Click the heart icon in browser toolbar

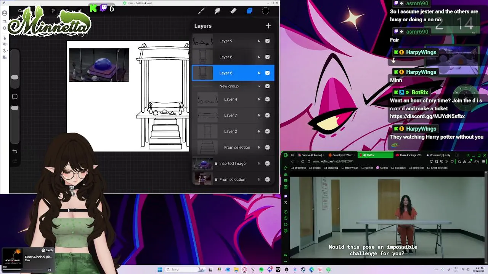[x=452, y=161]
